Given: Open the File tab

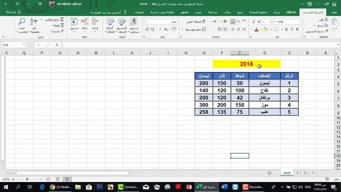Looking at the screenshot, I should coord(334,12).
